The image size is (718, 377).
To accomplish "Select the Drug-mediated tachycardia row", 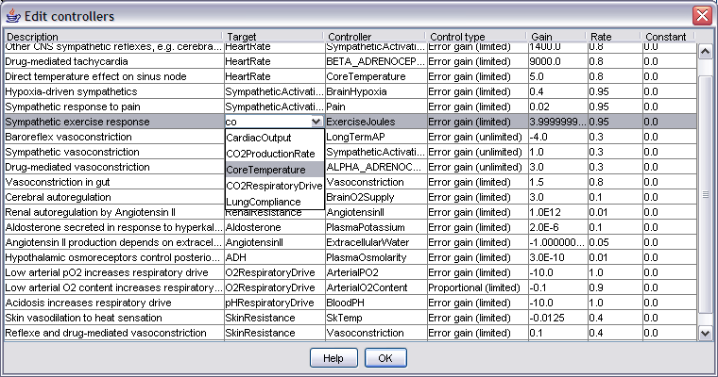I will click(x=112, y=60).
